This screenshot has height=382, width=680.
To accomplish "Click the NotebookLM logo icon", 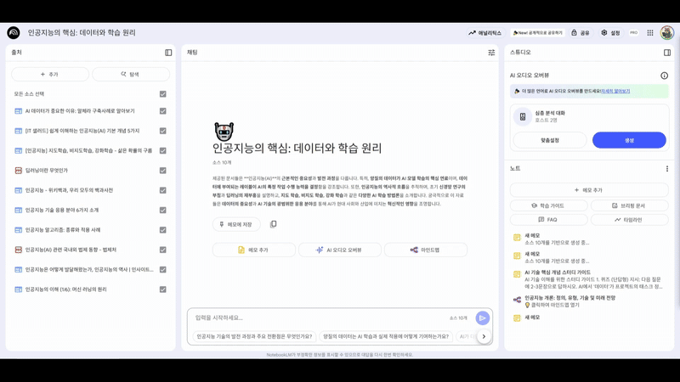I will pos(14,32).
